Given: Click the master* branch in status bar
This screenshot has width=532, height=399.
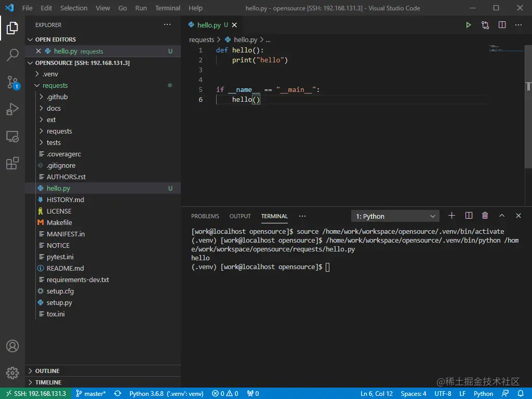Looking at the screenshot, I should tap(91, 394).
